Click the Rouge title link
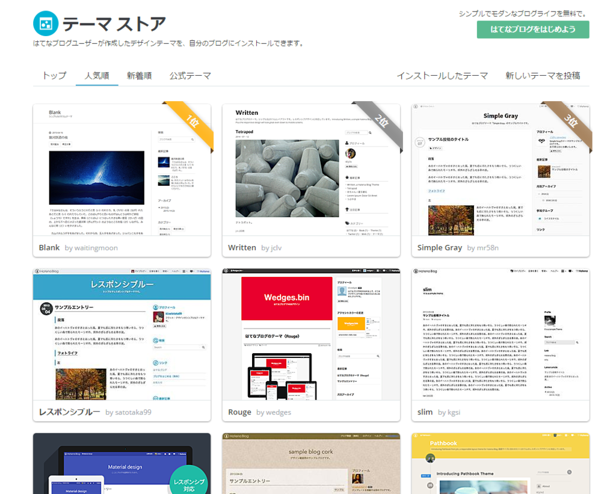 [239, 412]
